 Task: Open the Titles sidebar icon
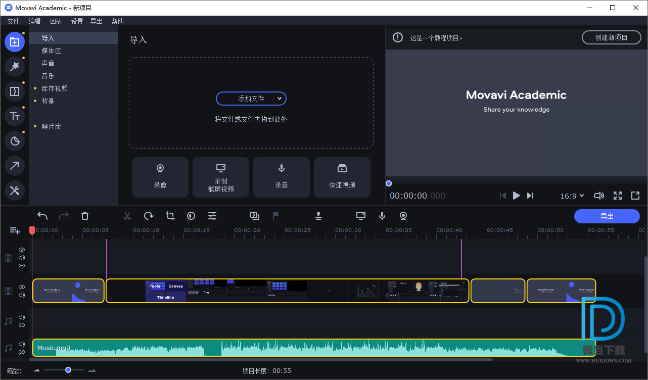pos(15,116)
